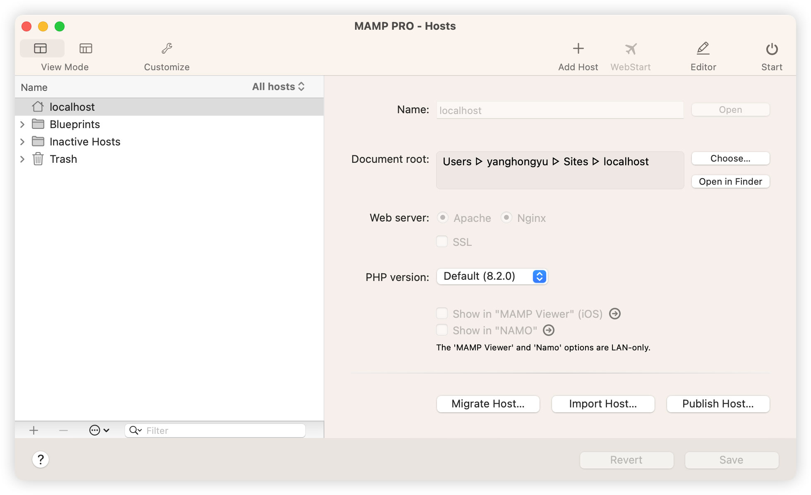Screen dimensions: 811x495
Task: Click the Filter search field
Action: pyautogui.click(x=215, y=431)
